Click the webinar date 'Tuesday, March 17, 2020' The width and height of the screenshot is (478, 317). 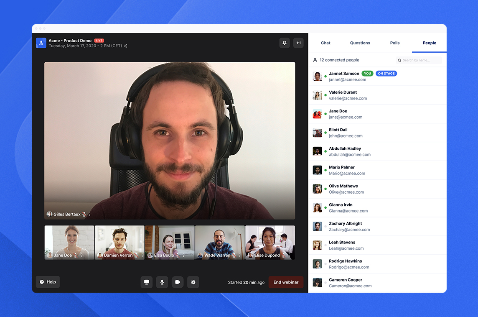[x=72, y=46]
